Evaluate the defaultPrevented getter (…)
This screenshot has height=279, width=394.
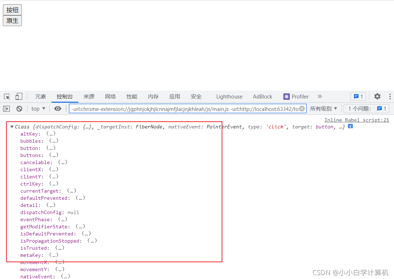coord(80,198)
